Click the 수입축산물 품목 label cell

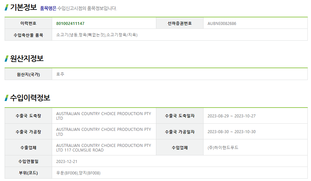pos(28,35)
